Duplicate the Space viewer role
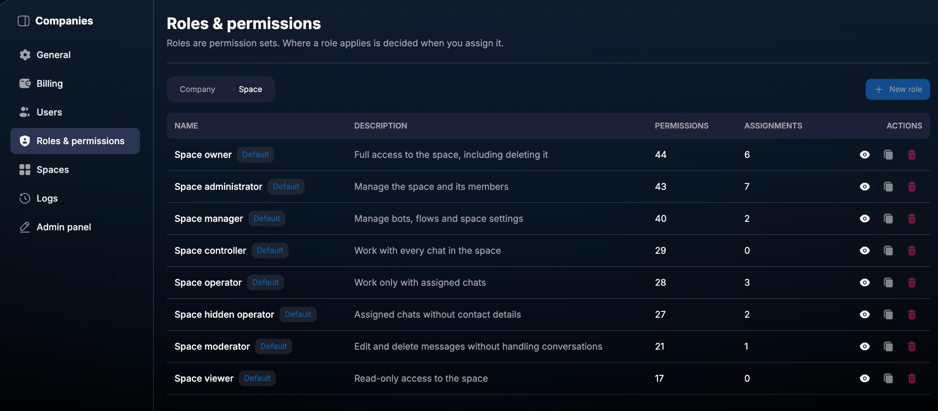 pos(888,378)
